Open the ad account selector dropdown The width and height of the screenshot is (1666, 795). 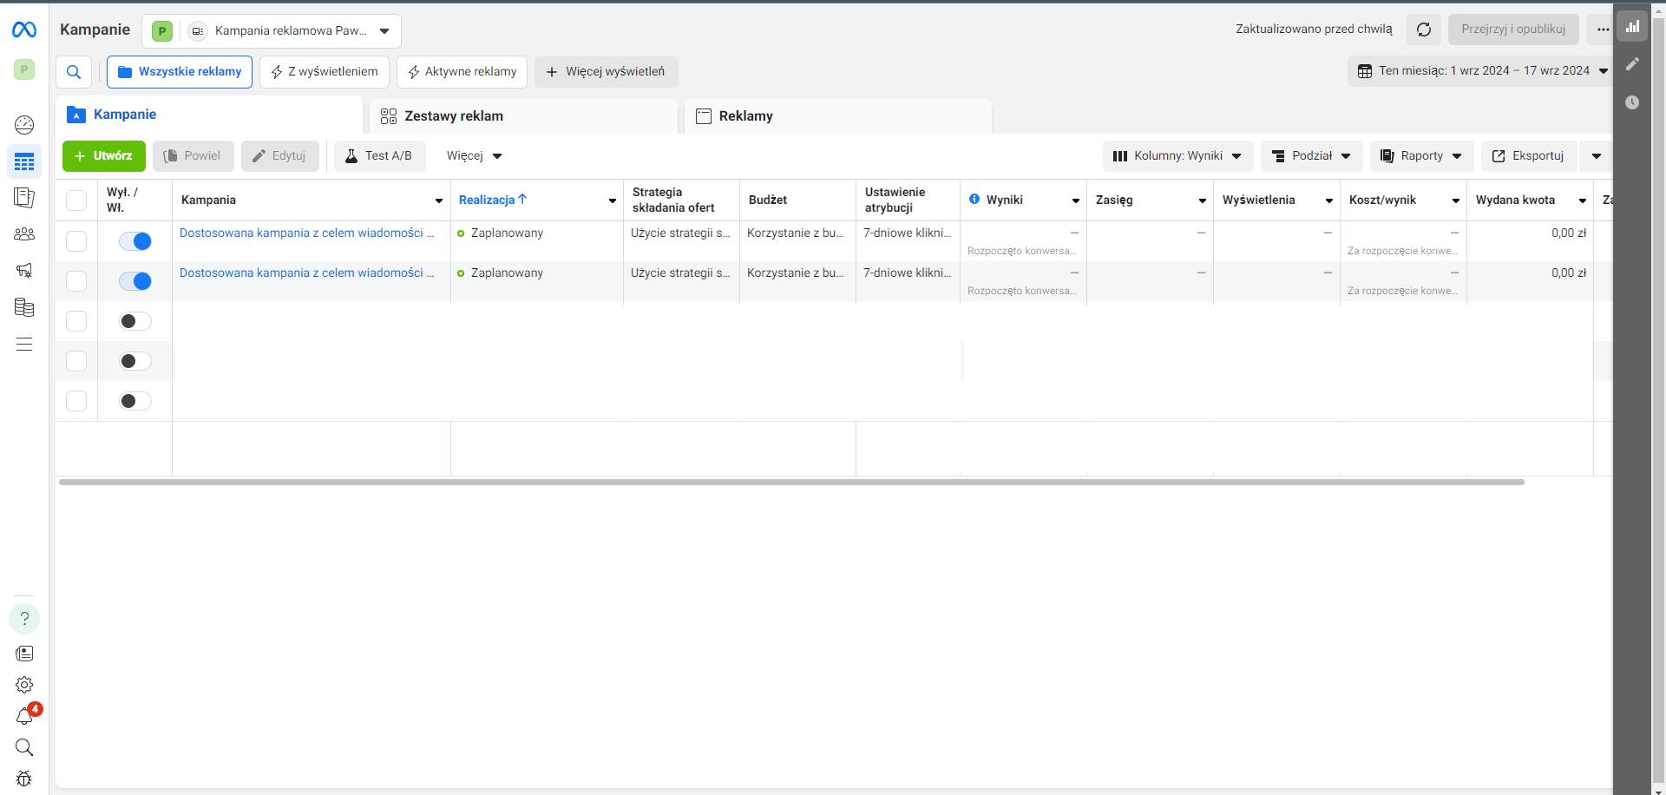click(271, 31)
